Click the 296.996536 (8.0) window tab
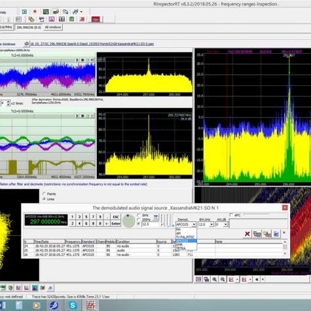Image resolution: width=311 pixels, height=311 pixels. 29,27
